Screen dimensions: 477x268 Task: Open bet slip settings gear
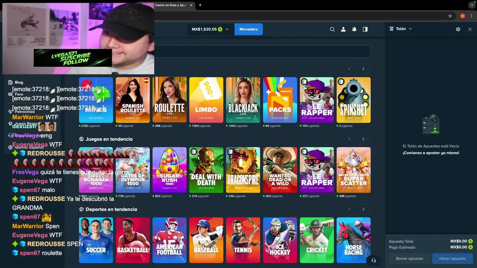coord(458,29)
